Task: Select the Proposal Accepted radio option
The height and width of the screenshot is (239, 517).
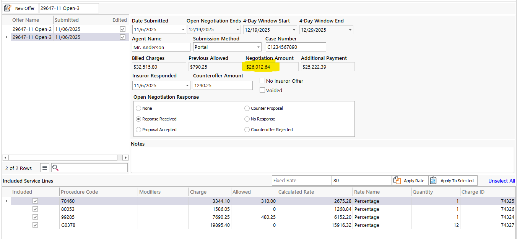Action: (x=138, y=130)
